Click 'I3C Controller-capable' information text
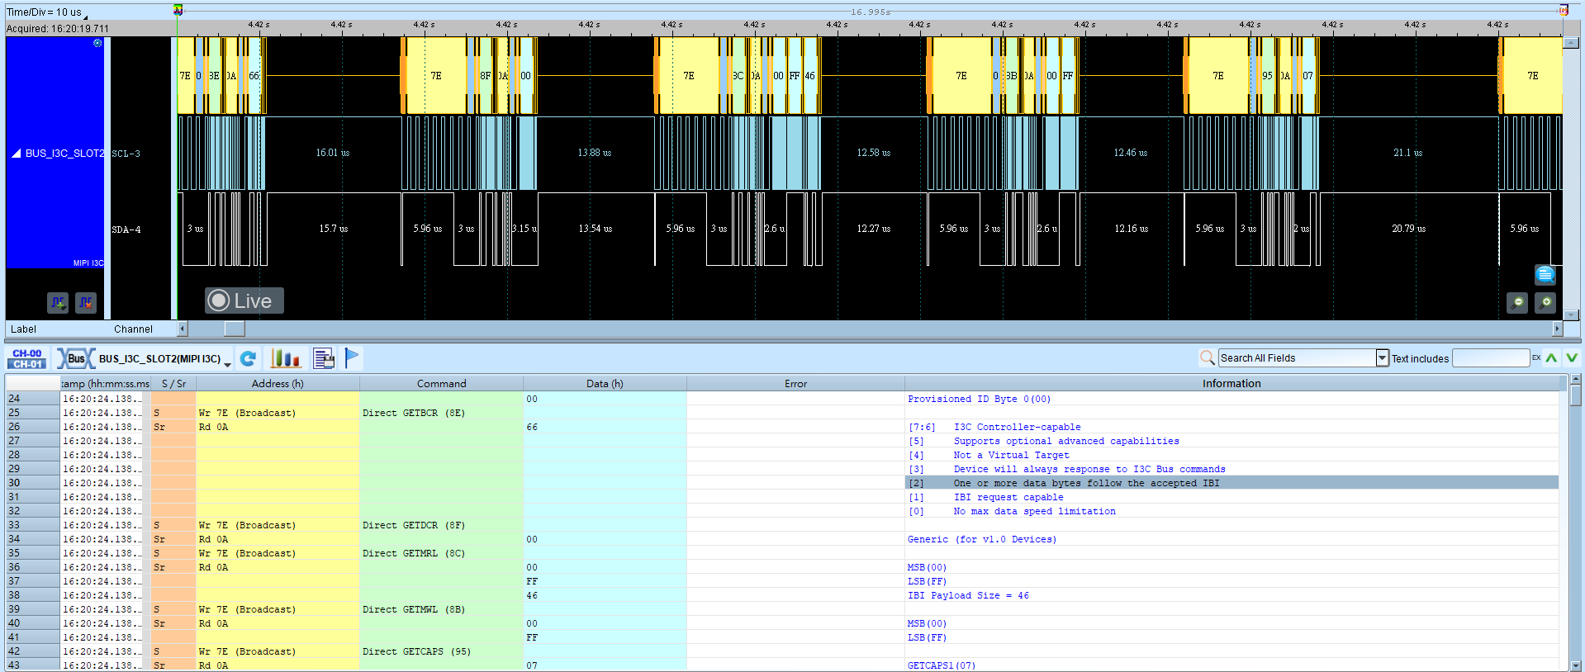The image size is (1585, 672). pyautogui.click(x=1017, y=427)
